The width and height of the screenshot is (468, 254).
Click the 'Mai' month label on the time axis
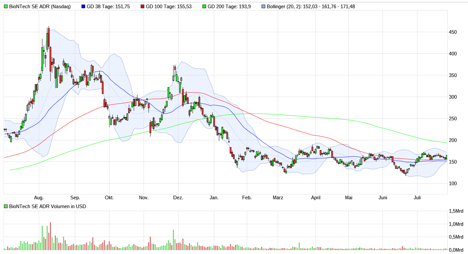coord(349,198)
